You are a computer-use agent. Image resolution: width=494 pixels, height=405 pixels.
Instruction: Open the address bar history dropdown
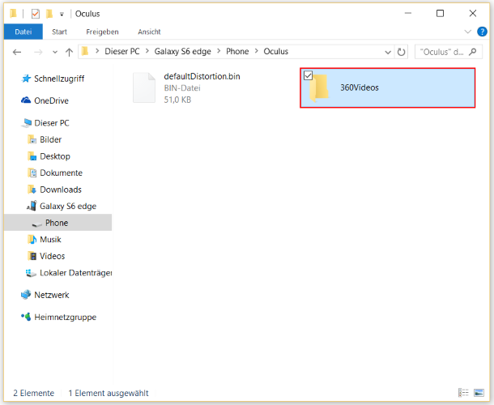(388, 52)
